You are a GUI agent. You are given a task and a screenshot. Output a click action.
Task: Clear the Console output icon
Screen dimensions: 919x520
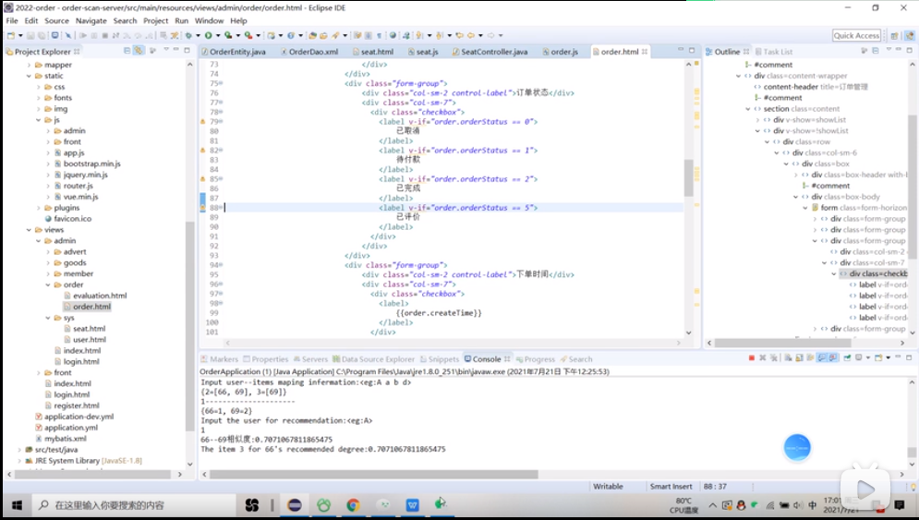(x=788, y=357)
